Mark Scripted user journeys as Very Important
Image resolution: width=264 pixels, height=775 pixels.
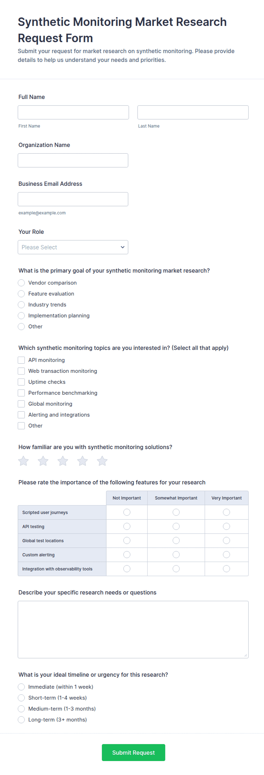[227, 512]
